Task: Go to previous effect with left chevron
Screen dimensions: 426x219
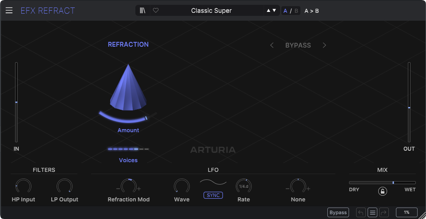Action: point(272,45)
